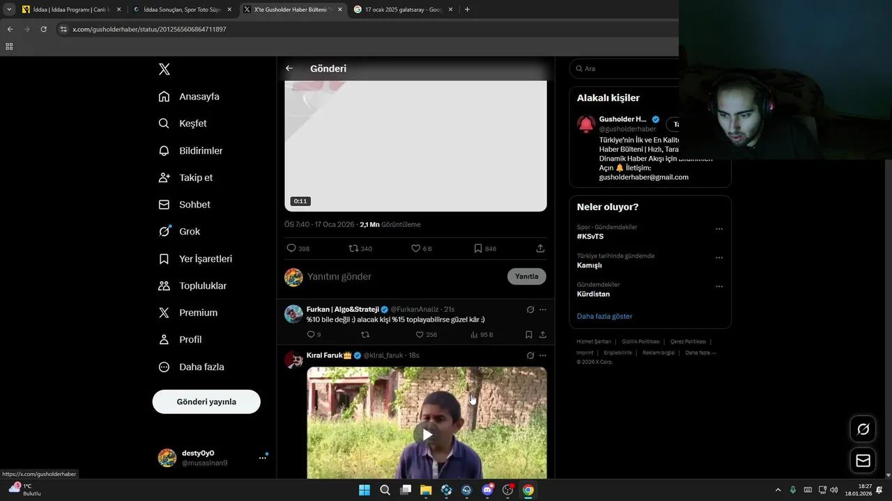Open floating messages envelope button
892x501 pixels.
coord(863,461)
